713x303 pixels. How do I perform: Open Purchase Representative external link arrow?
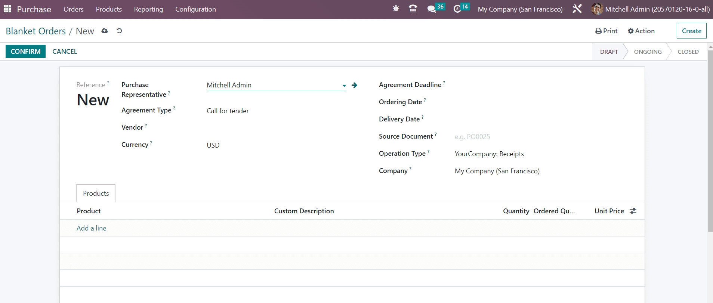pyautogui.click(x=355, y=86)
